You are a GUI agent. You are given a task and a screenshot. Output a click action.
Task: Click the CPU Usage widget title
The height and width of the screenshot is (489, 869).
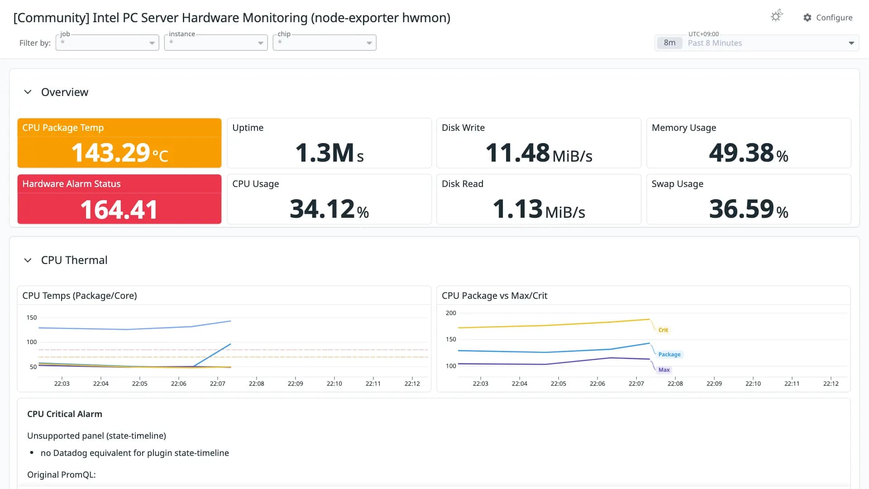pos(256,184)
